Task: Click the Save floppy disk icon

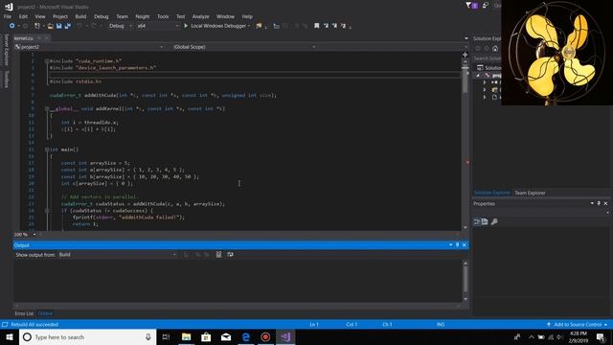Action: (59, 26)
